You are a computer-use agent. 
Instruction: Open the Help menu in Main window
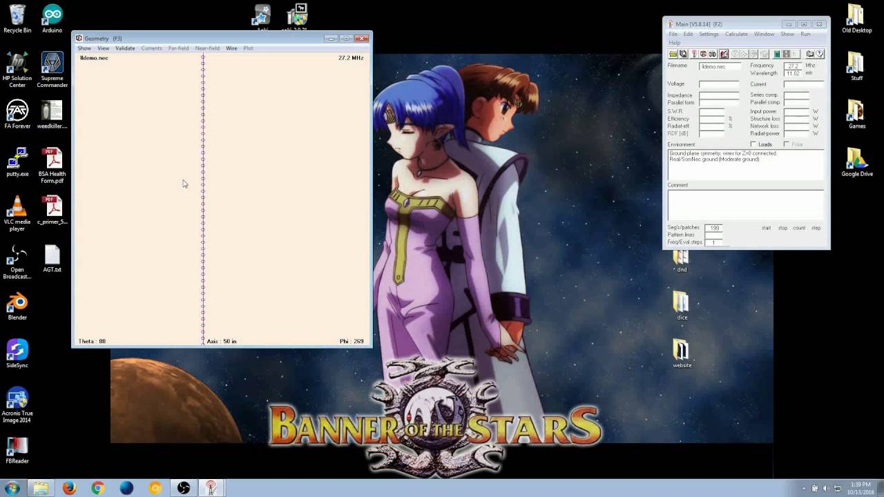(x=674, y=43)
